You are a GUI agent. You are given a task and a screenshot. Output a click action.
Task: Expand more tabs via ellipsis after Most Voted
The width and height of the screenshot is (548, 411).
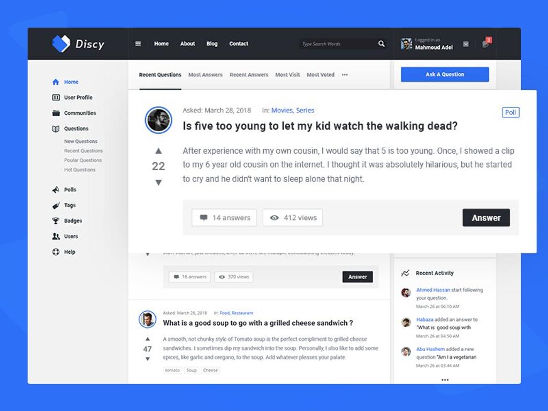[x=345, y=75]
